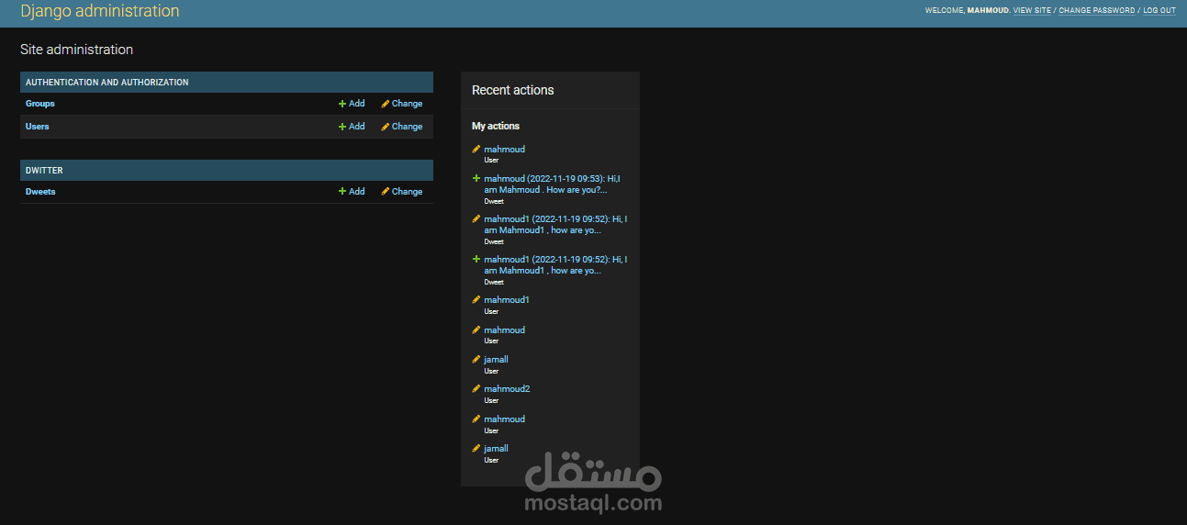Click the Welcome, Mahmoud text in header
The width and height of the screenshot is (1187, 525).
coord(967,11)
